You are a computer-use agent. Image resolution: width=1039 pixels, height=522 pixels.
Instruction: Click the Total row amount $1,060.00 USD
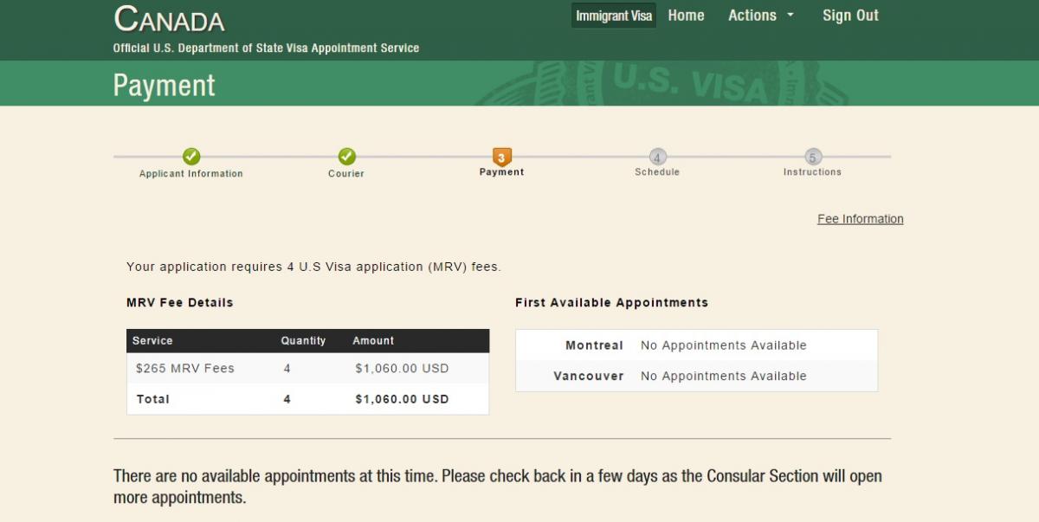tap(402, 400)
